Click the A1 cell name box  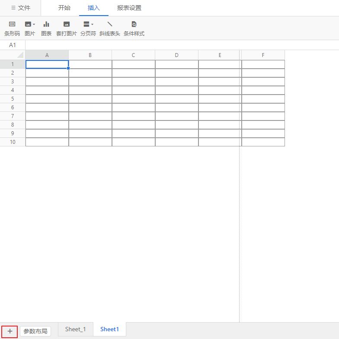[x=13, y=45]
